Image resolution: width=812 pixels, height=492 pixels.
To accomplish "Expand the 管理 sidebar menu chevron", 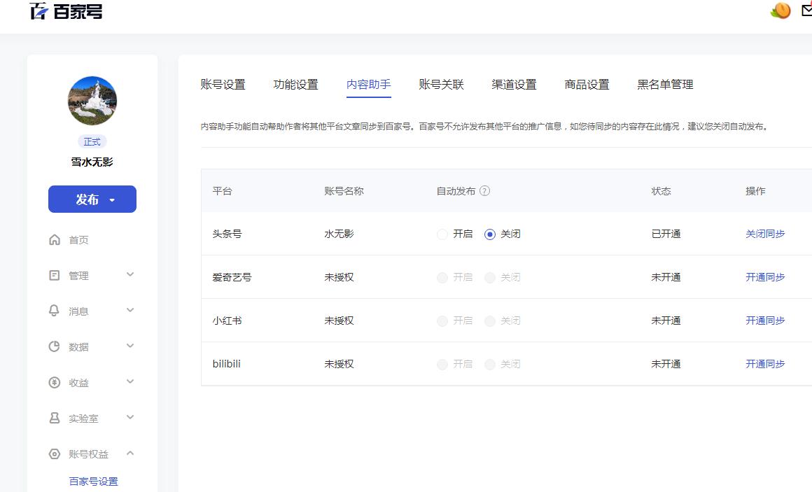I will click(130, 274).
